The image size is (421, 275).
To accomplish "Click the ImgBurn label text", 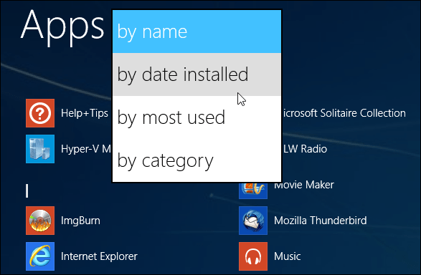I will 80,221.
